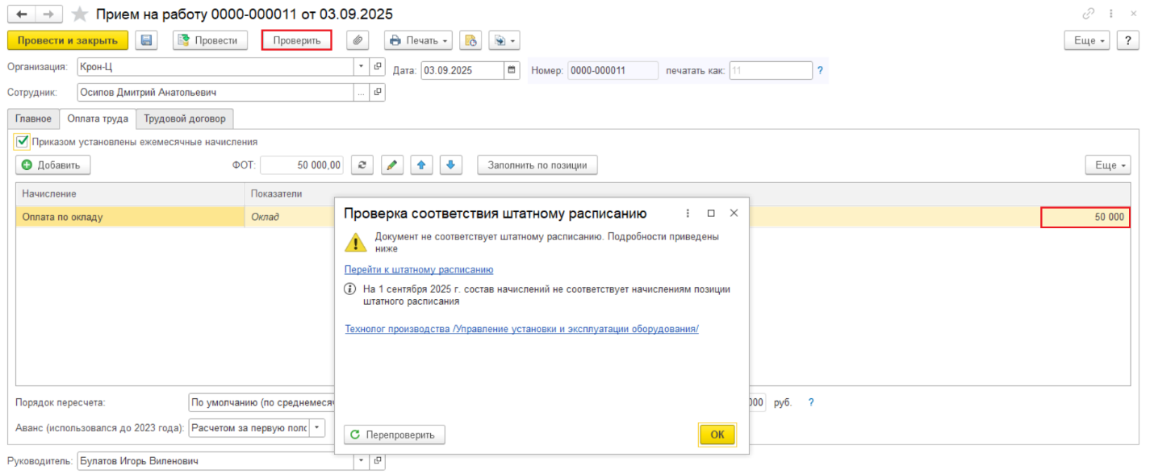Click the copy link icon at top right

point(1089,15)
